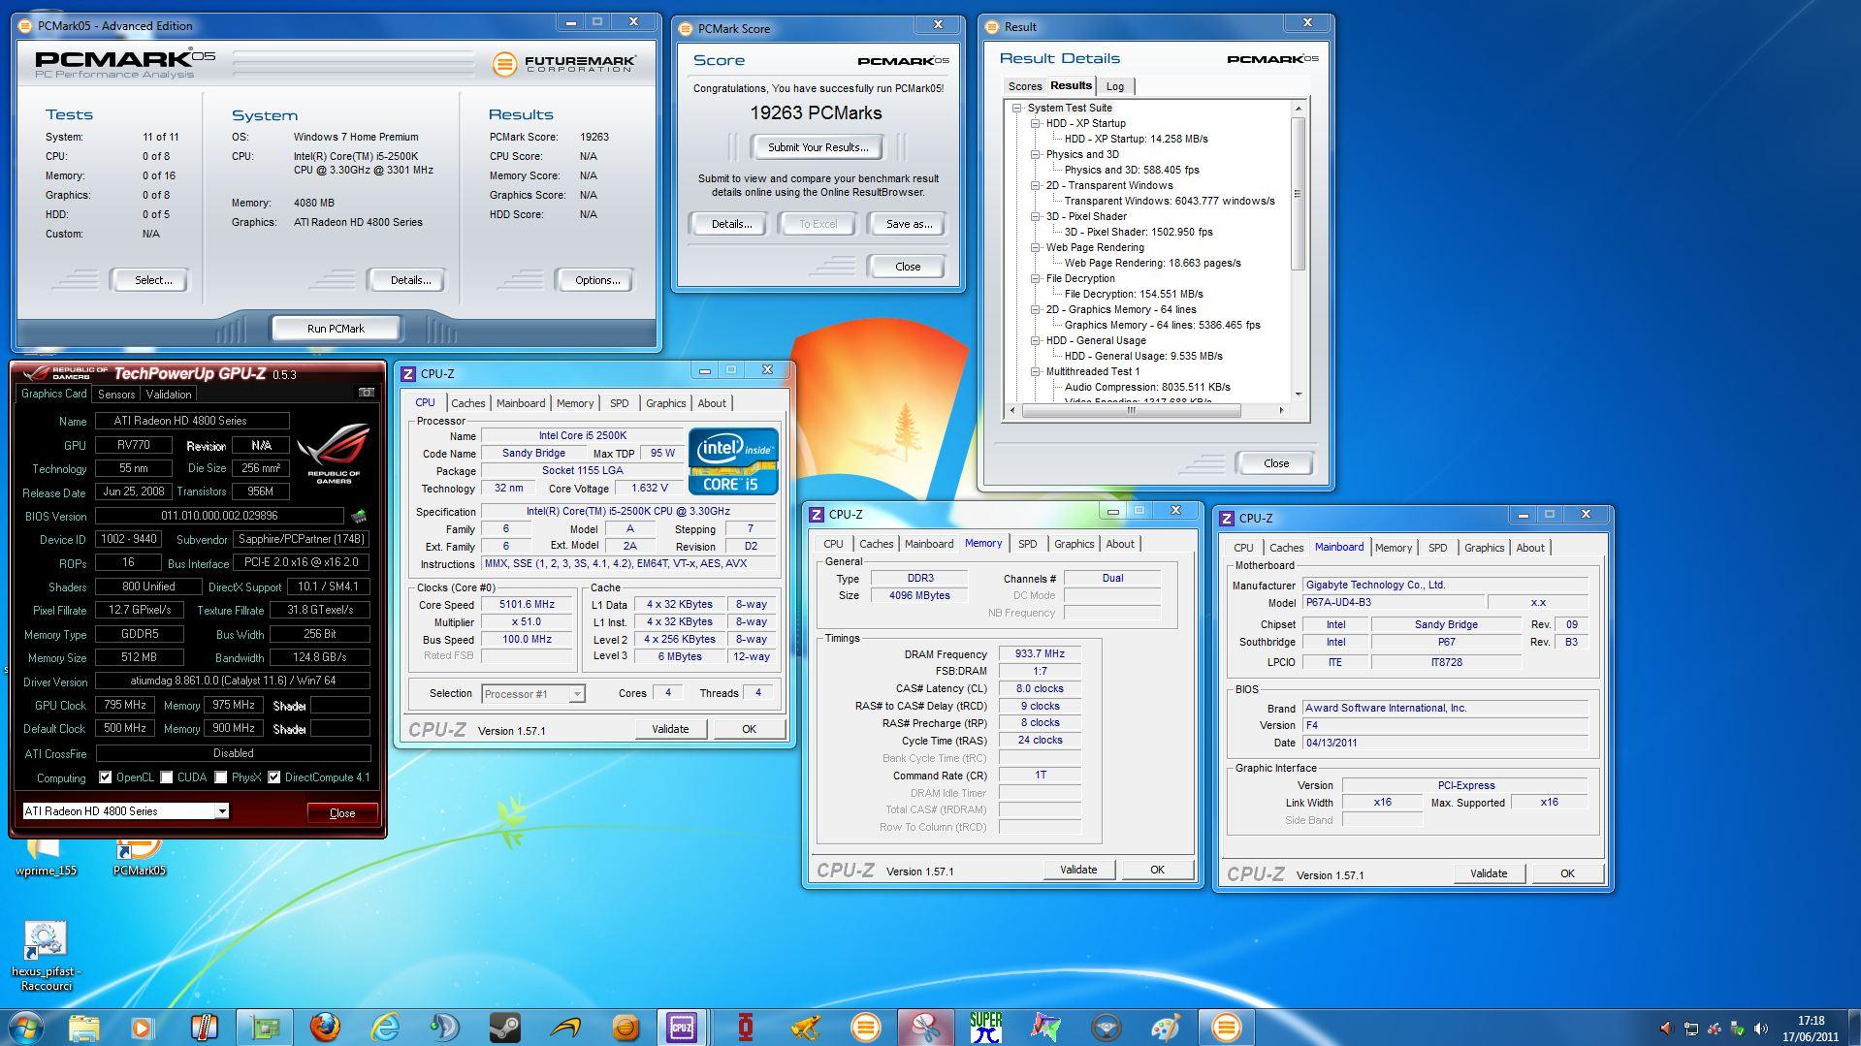The image size is (1861, 1046).
Task: Close the GPU-Z window with Close button
Action: coord(341,812)
